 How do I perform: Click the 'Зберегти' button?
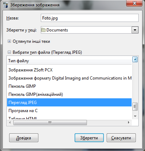click(89, 138)
